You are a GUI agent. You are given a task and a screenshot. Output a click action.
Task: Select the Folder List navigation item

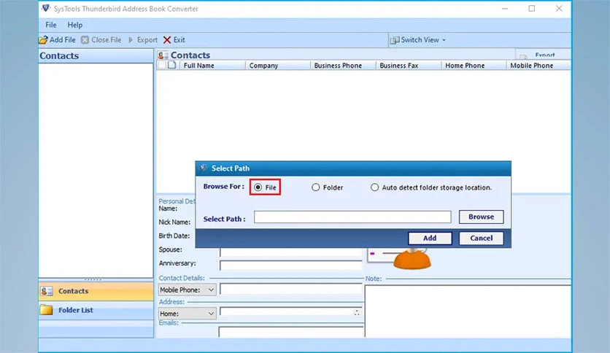tap(96, 310)
